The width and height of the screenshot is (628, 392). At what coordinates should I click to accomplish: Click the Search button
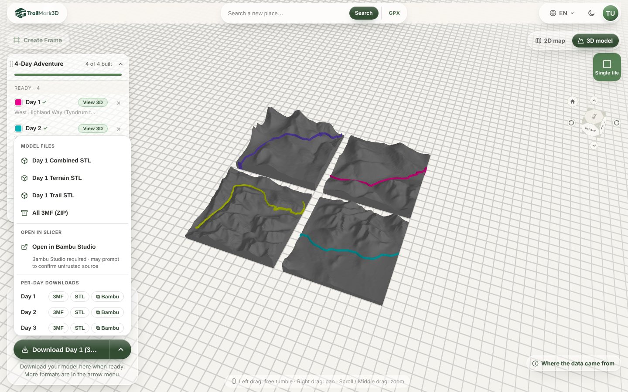pos(364,13)
